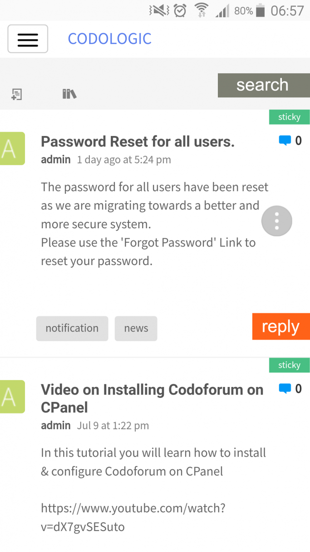Open the categories books icon

pos(69,94)
